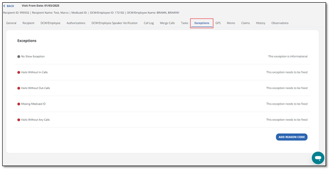Open the chat support bubble icon
The height and width of the screenshot is (170, 330).
tap(318, 158)
